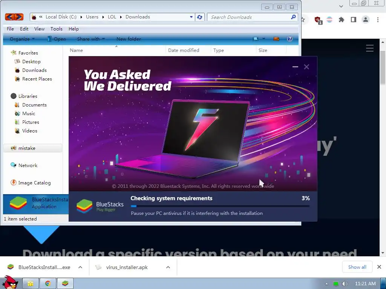Click volume icon in system tray
386x289 pixels.
tap(345, 284)
